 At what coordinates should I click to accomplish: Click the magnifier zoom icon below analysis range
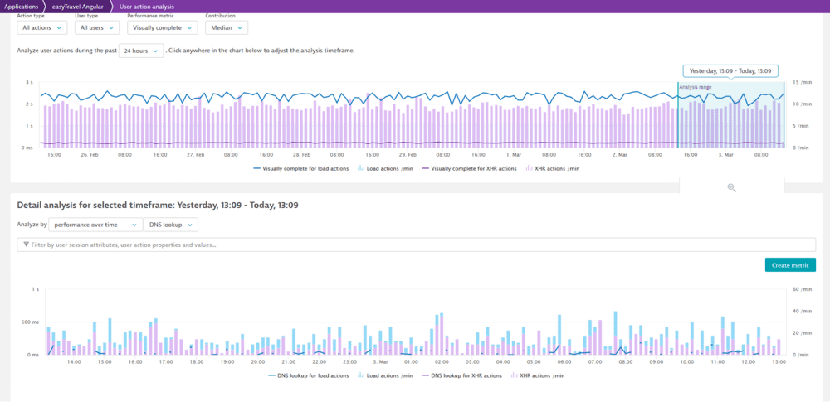click(x=731, y=187)
